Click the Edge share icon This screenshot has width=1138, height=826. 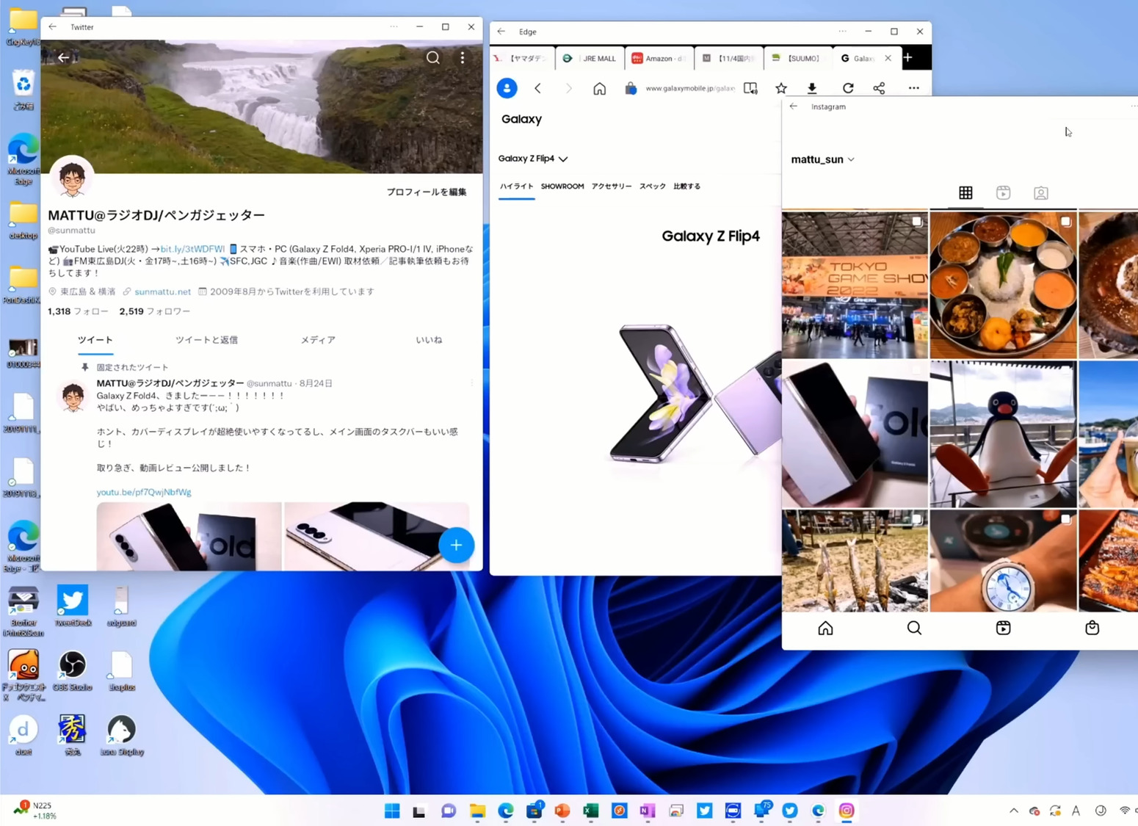pos(879,88)
